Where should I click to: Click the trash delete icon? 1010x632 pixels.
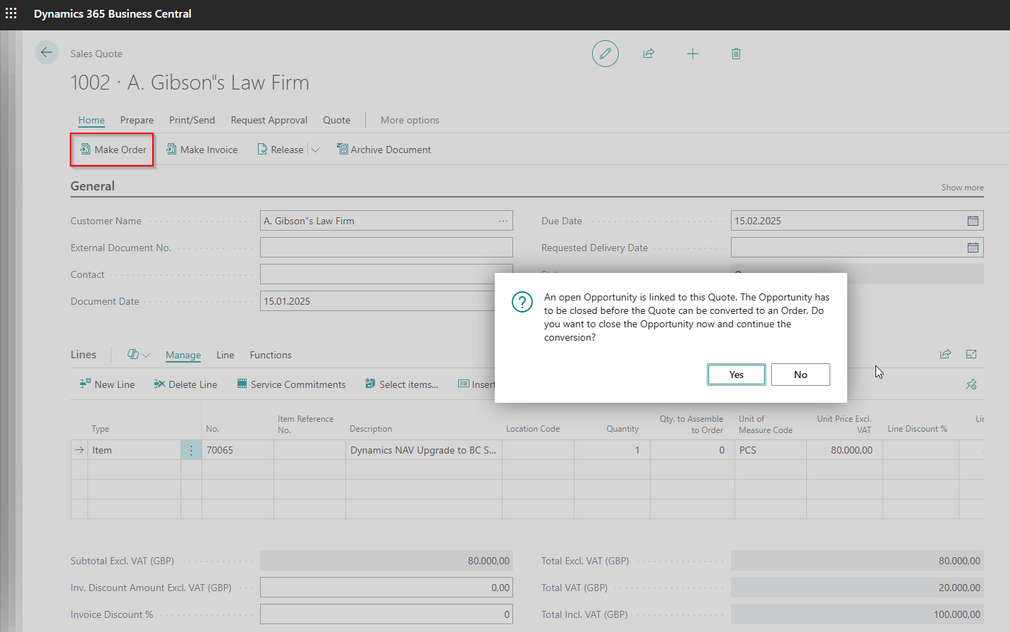pos(736,54)
